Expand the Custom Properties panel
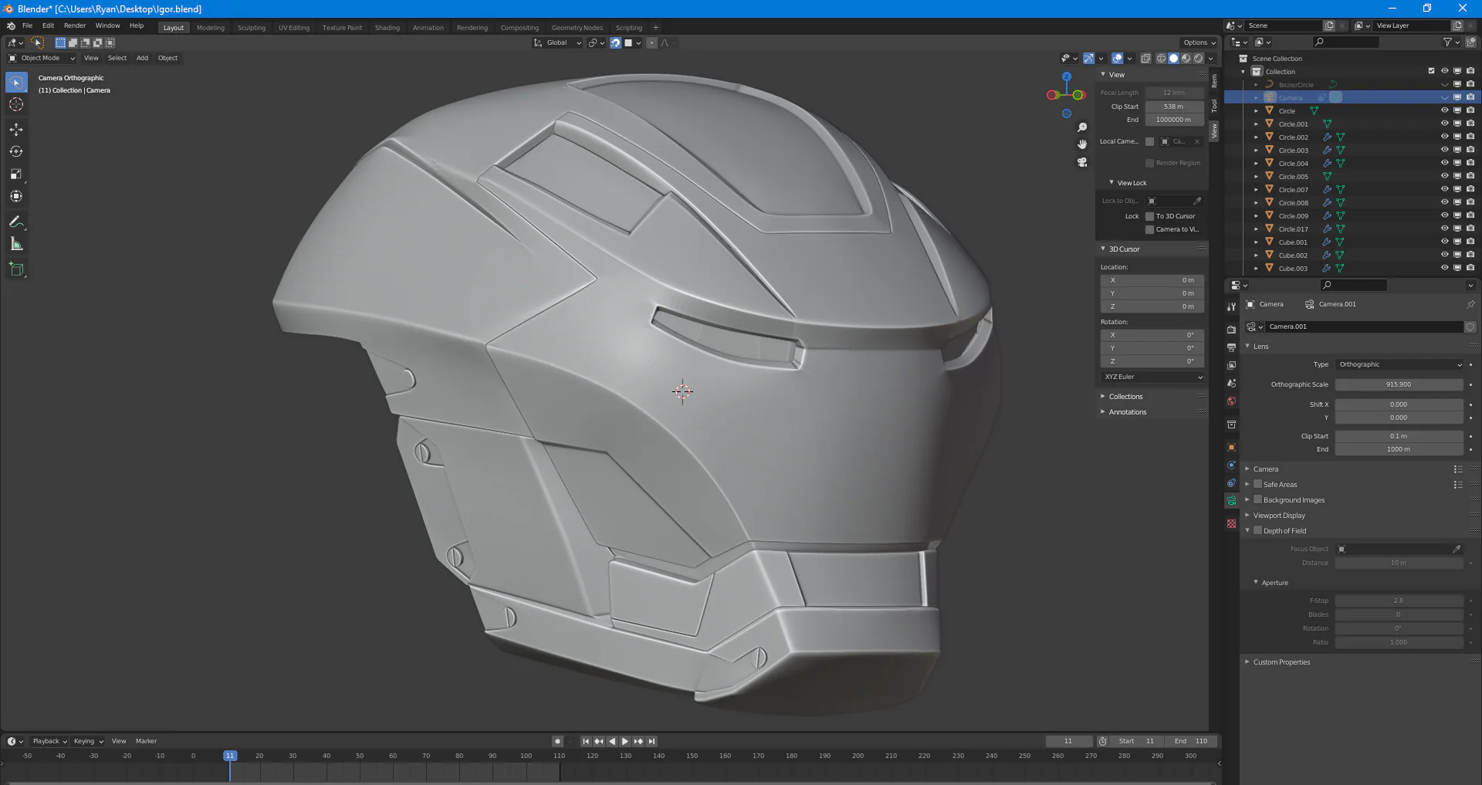1482x785 pixels. [1281, 662]
